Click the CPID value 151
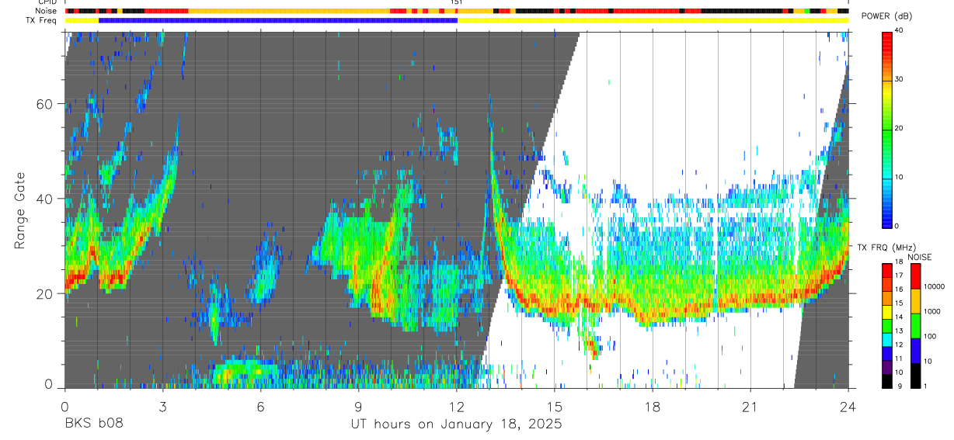Screen dimensions: 954x440 (457, 2)
